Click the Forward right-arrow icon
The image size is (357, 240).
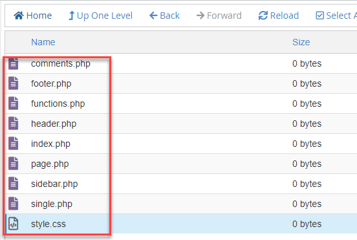tap(200, 16)
